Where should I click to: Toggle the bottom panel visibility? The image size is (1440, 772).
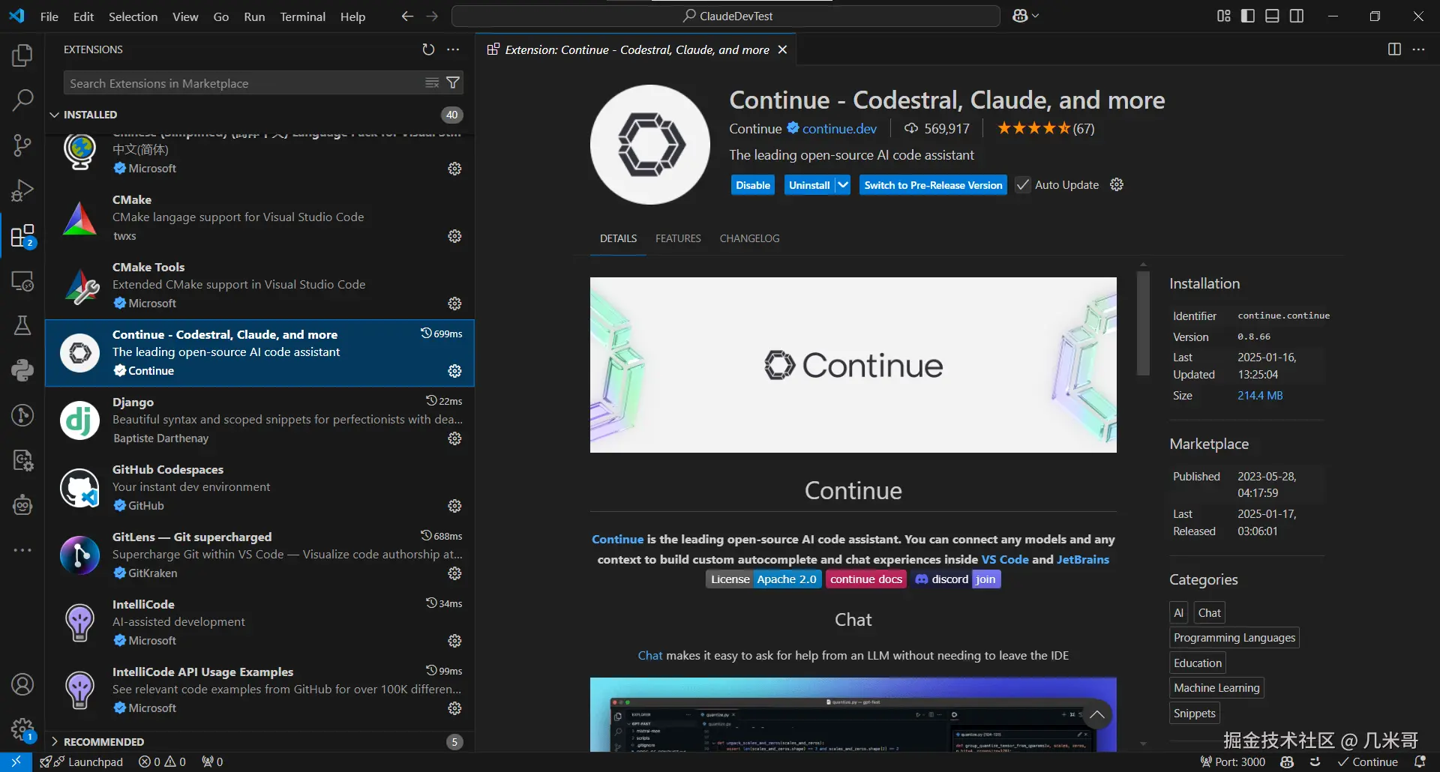point(1272,15)
